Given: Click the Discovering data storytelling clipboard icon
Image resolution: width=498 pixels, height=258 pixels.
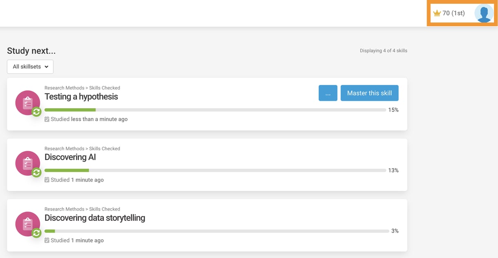Looking at the screenshot, I should tap(27, 224).
